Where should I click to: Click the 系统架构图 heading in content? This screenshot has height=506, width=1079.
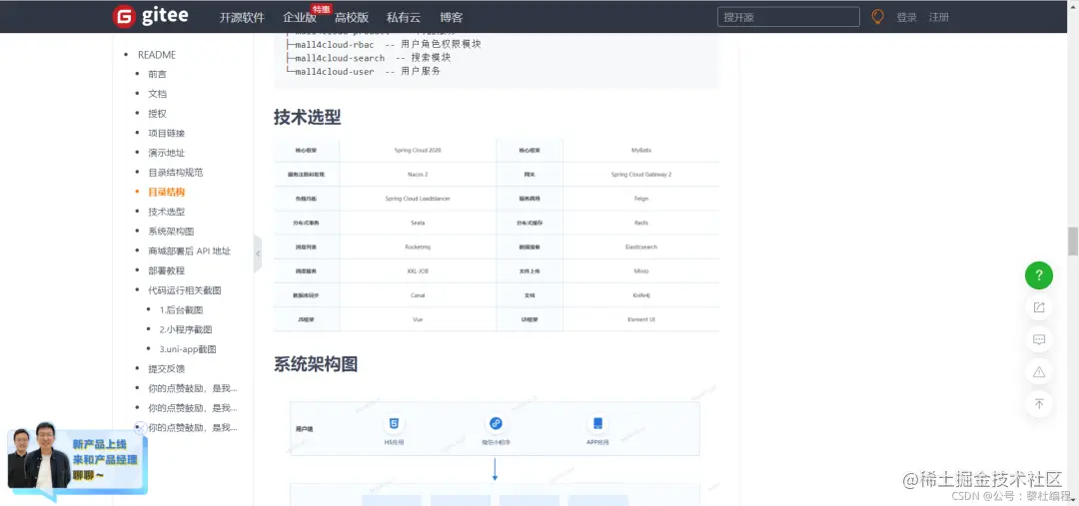pos(316,364)
